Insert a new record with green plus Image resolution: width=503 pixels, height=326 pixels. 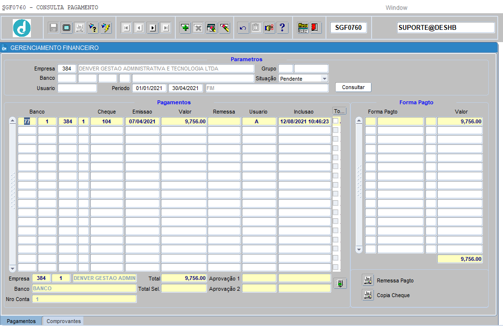(x=185, y=28)
